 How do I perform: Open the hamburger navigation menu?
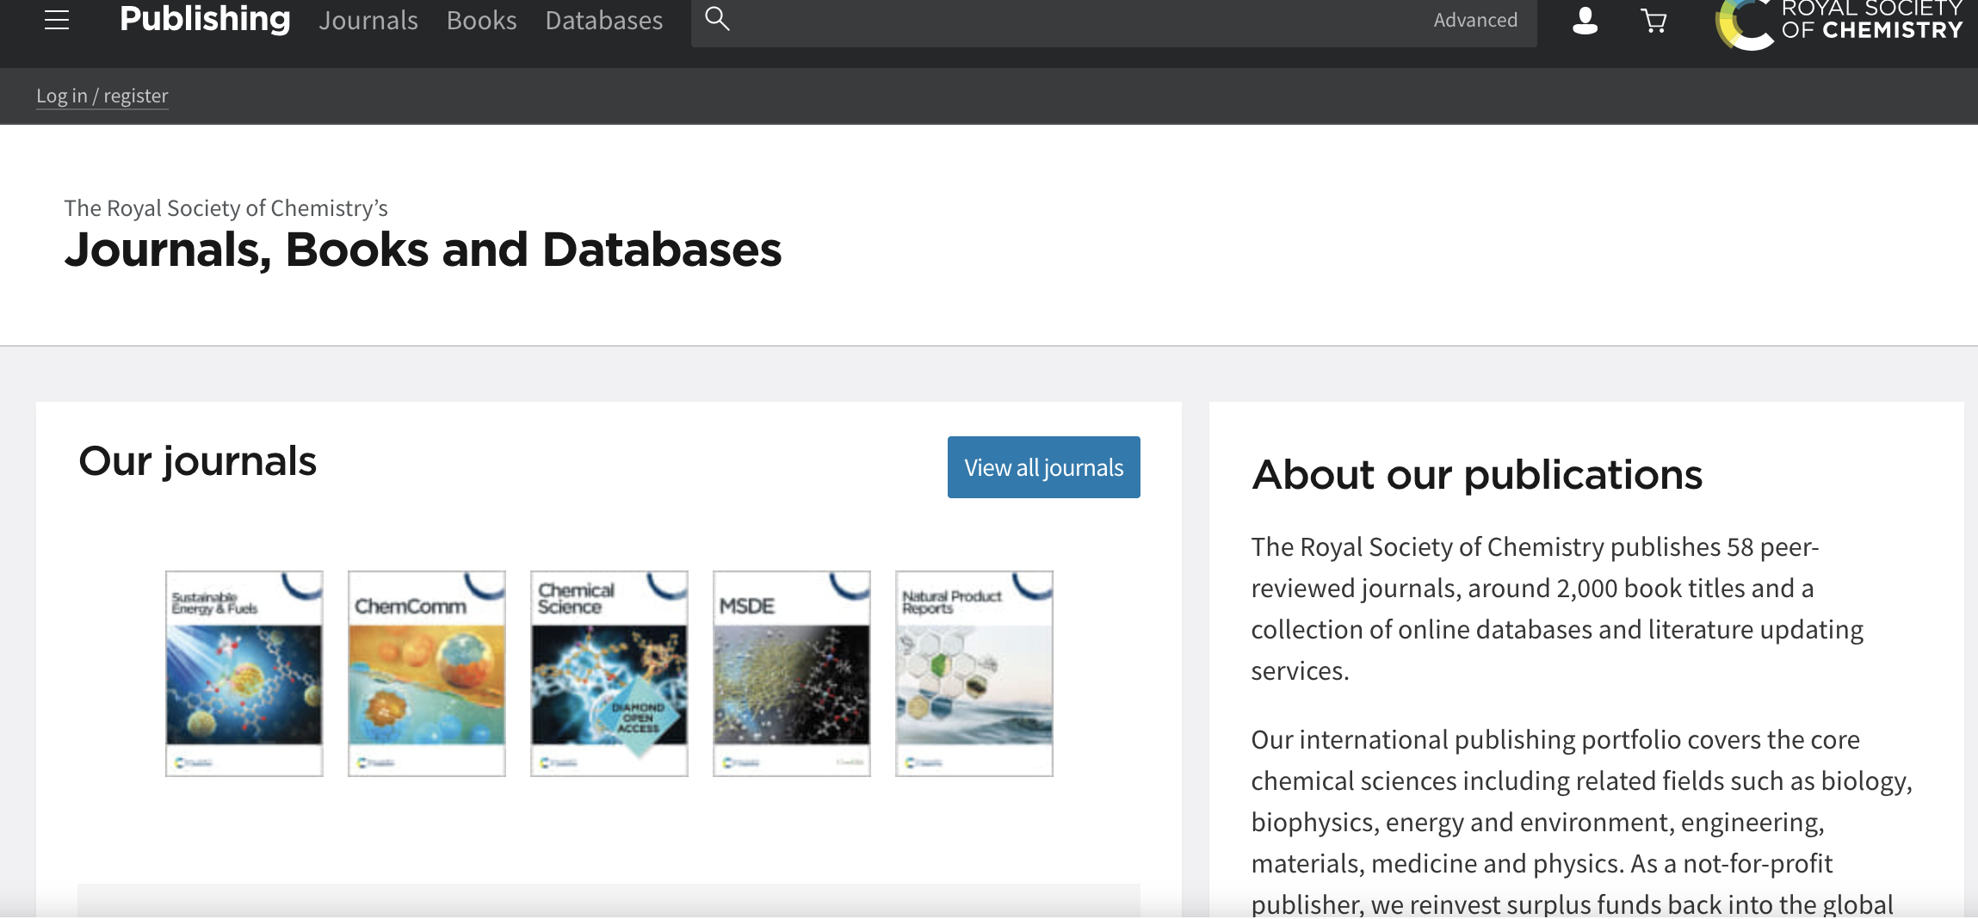click(x=57, y=20)
